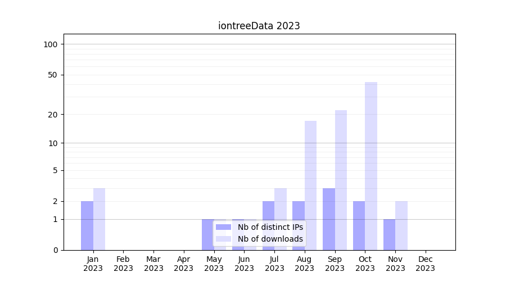The image size is (506, 281).
Task: Click the Sep 2023 distinct IPs bar
Action: tap(329, 219)
